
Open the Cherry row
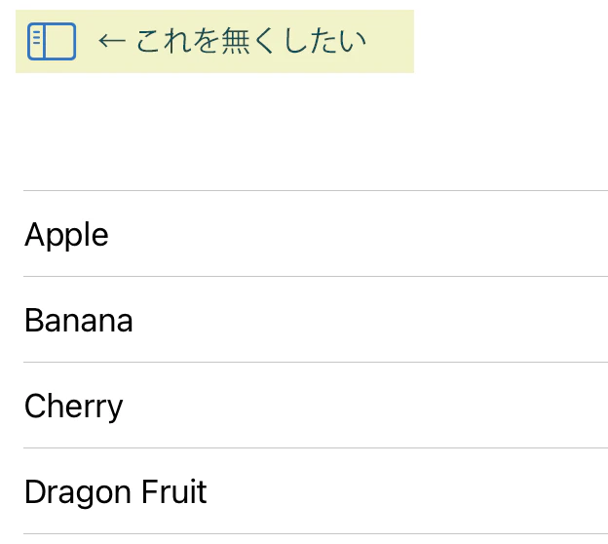(x=316, y=406)
